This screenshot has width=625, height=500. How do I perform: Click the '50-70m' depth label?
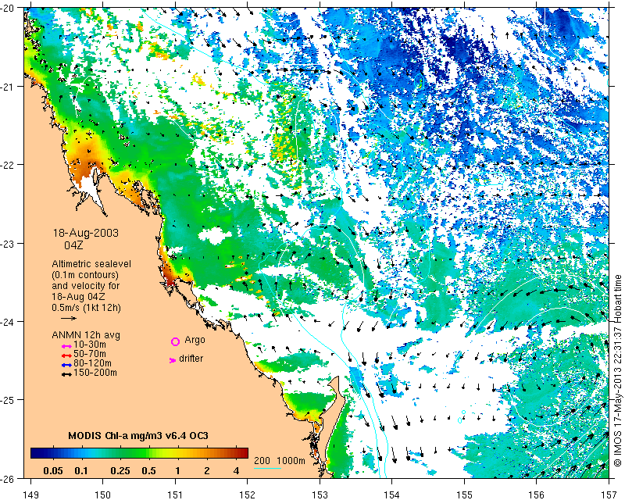pyautogui.click(x=90, y=354)
